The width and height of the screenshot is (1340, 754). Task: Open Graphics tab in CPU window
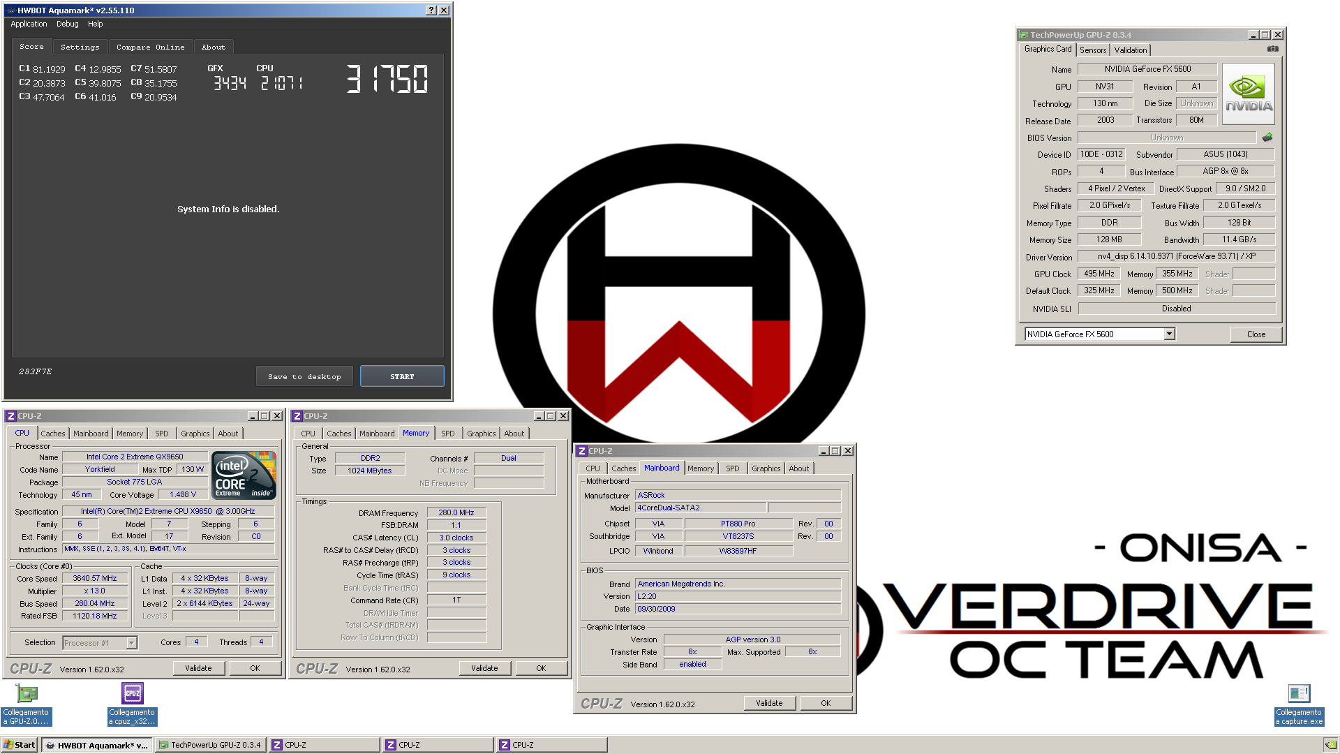[195, 434]
